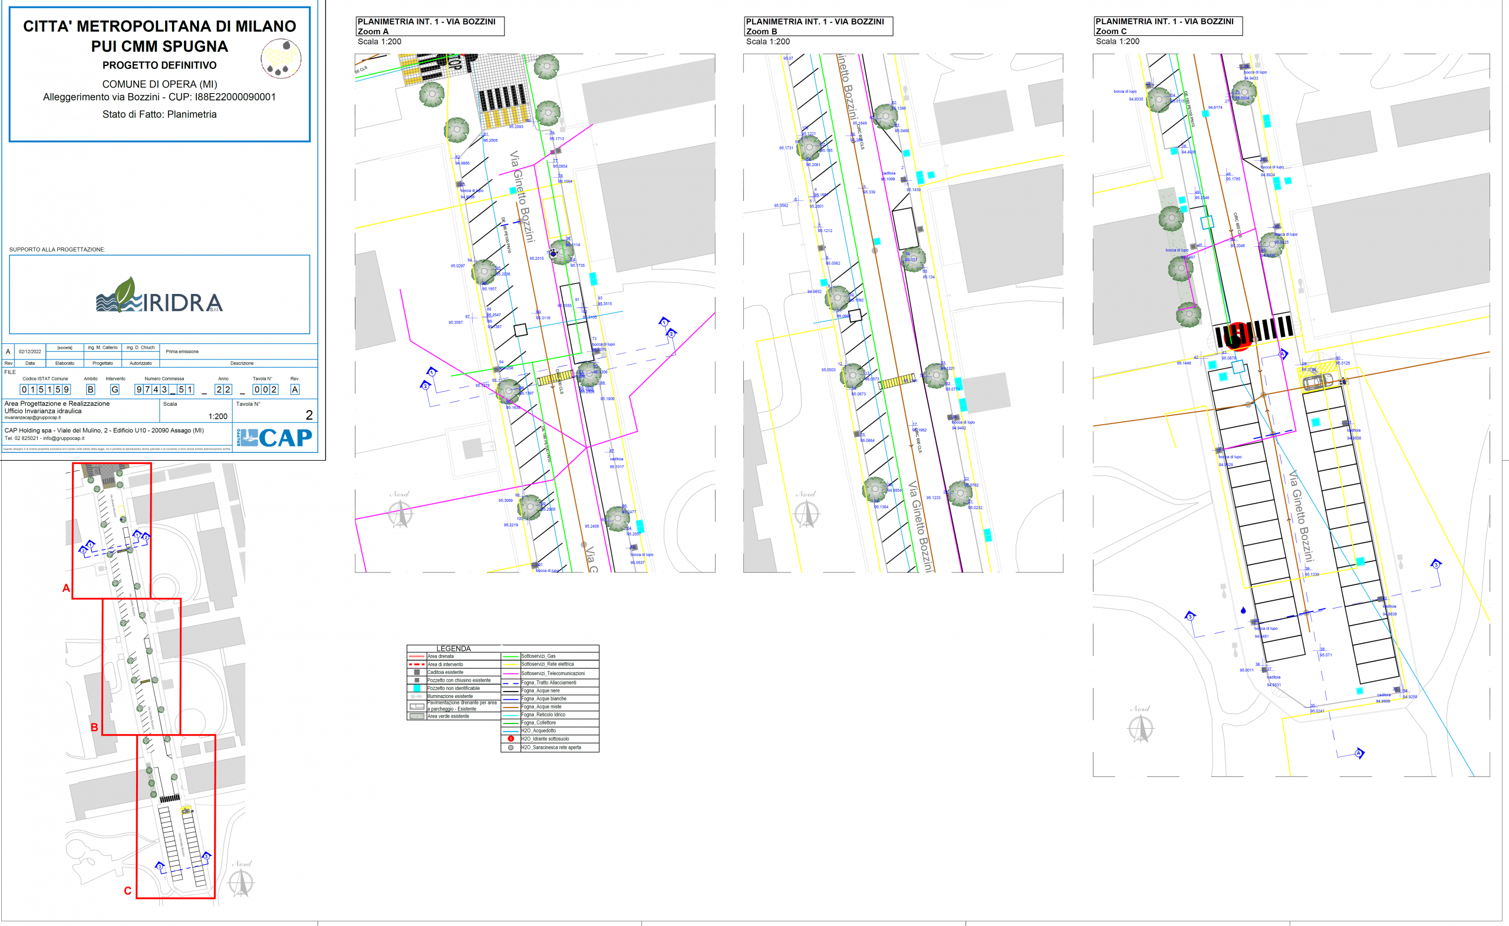Click the Illuminazione esistente legend symbol
Image resolution: width=1509 pixels, height=926 pixels.
tap(417, 696)
